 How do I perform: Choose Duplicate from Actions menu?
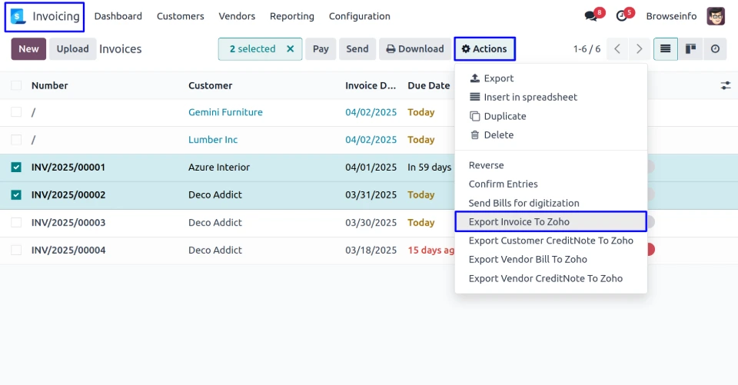[504, 116]
